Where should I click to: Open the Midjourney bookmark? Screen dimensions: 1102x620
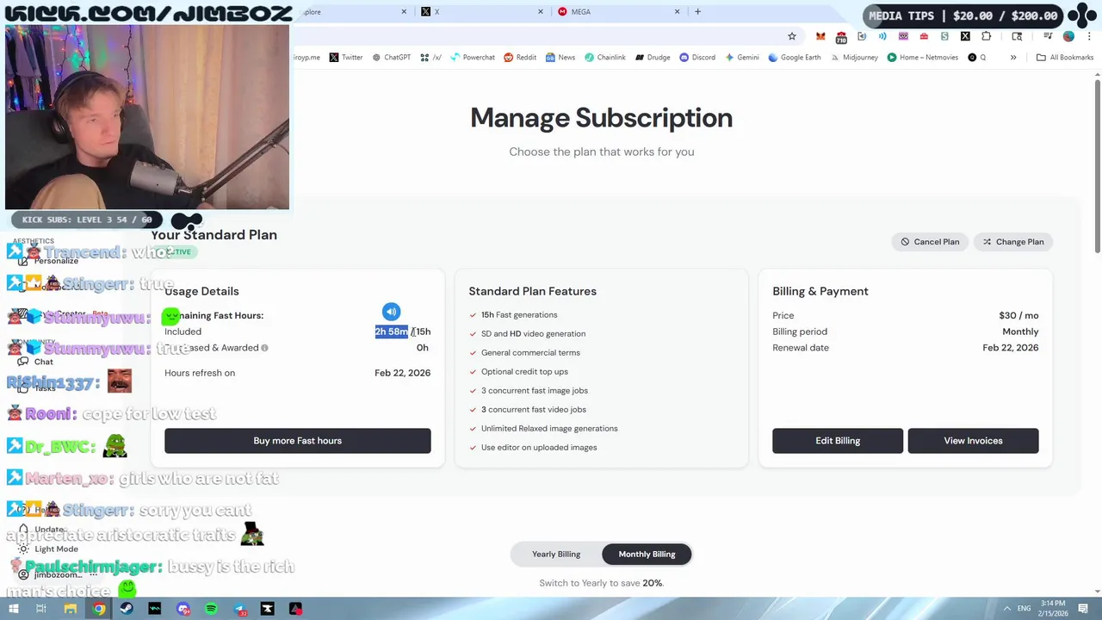pos(855,58)
